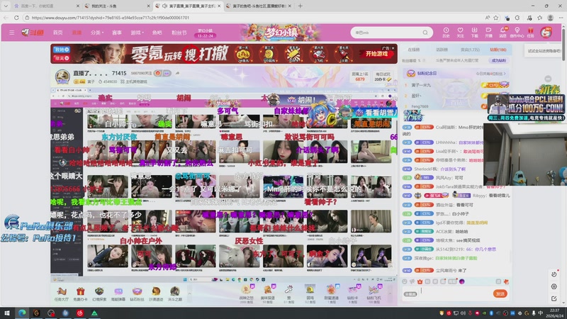Send the 战神之怒 gift
The image size is (567, 319).
(x=246, y=293)
